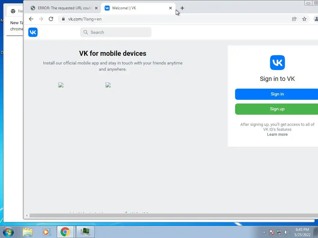Screen dimensions: 318x238
Task: Go back using the browser back arrow
Action: click(x=31, y=19)
